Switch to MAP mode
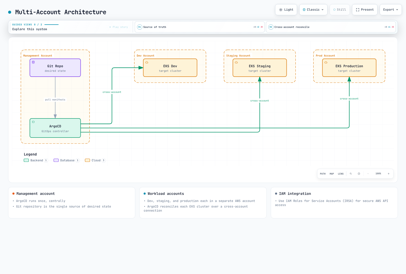Screen dimensions: 406x274 [332, 174]
